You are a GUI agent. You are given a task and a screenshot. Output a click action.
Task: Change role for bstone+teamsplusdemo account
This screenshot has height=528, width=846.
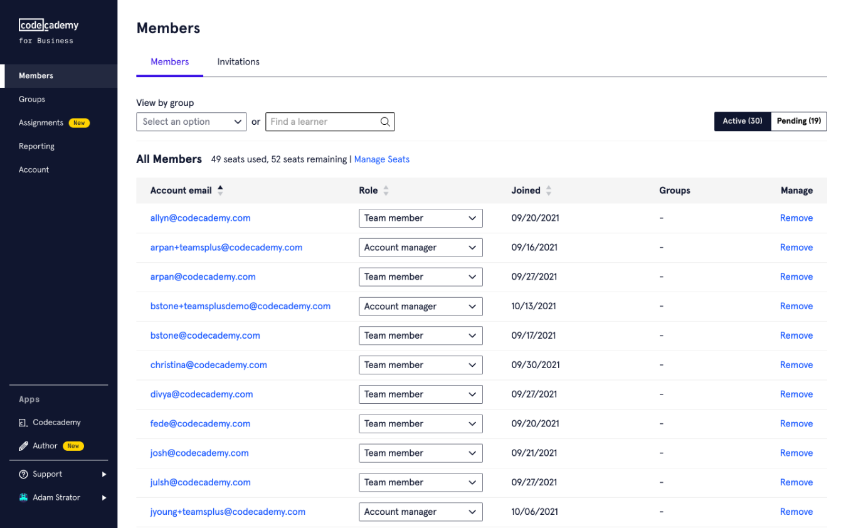pyautogui.click(x=420, y=307)
